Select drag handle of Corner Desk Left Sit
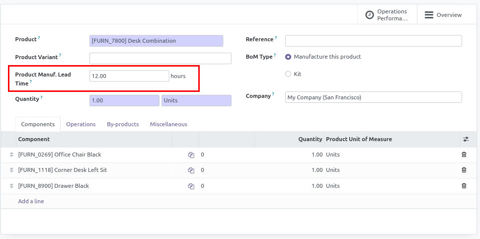Viewport: 480px width, 239px height. tap(11, 170)
